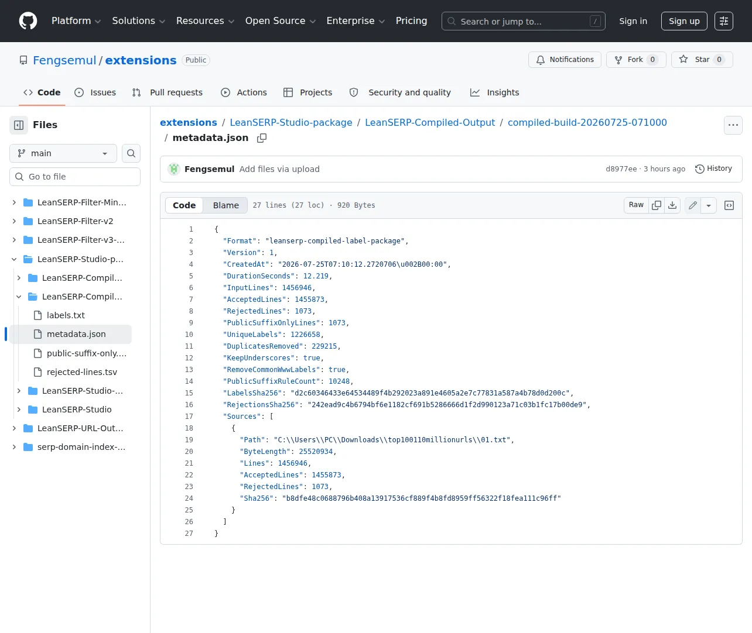Open the LeanSERP-Filter-v3 folder in tree
752x633 pixels.
pos(81,240)
